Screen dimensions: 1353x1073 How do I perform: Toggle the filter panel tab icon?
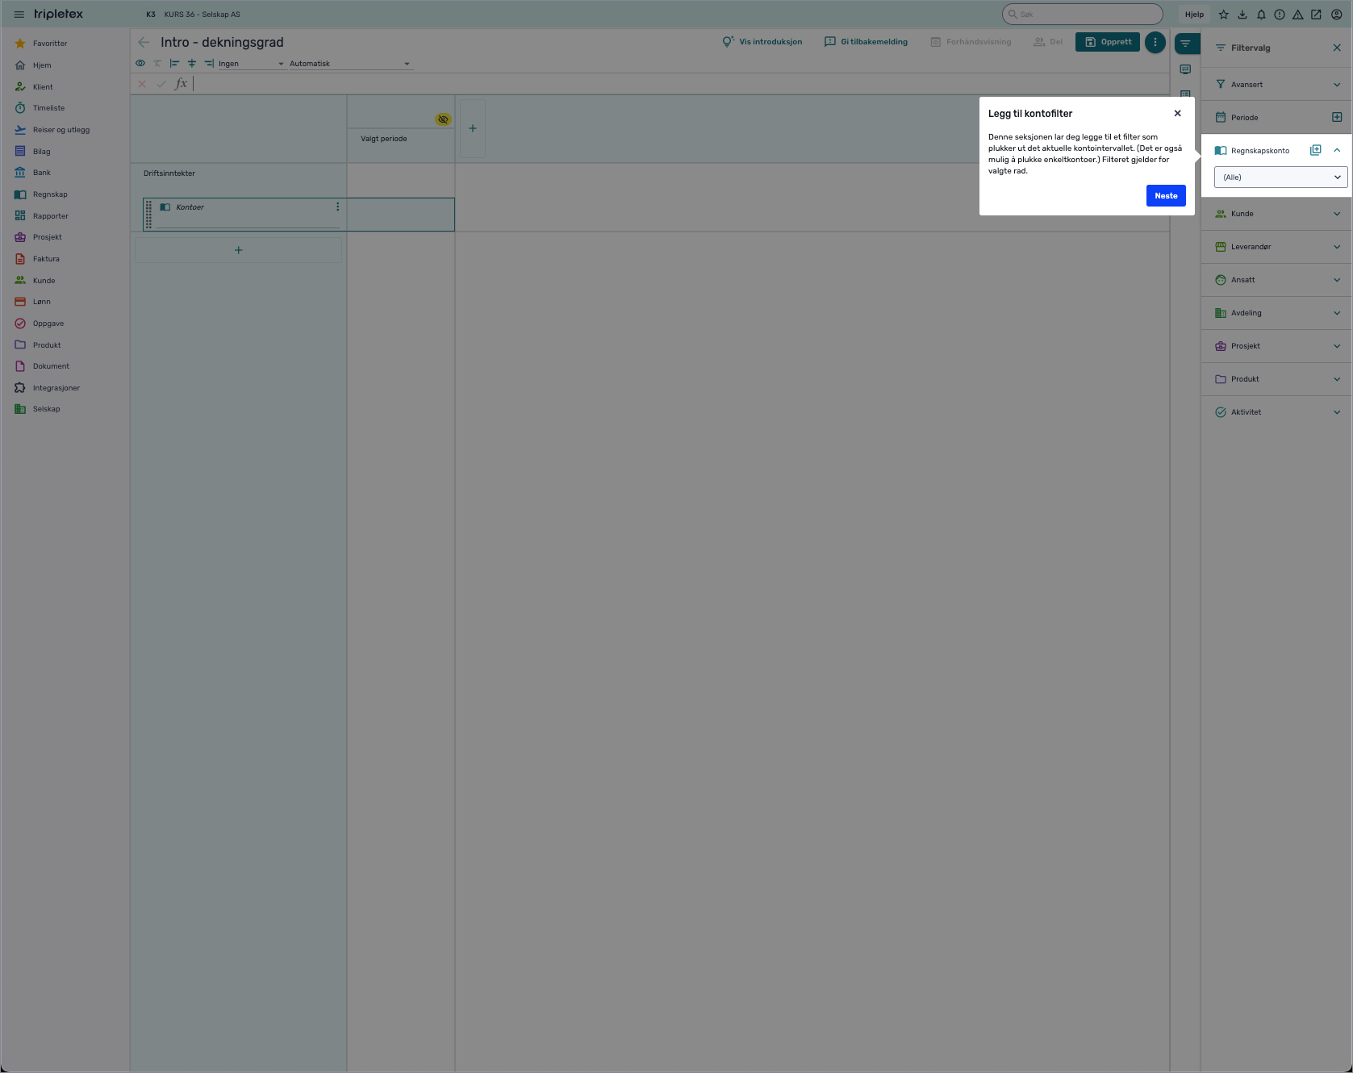click(x=1186, y=44)
